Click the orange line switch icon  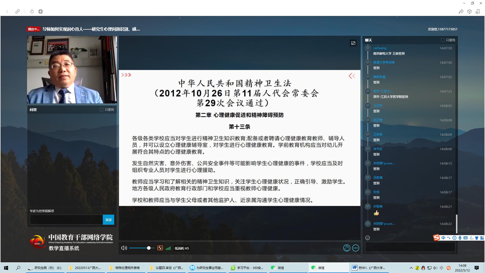[160, 248]
